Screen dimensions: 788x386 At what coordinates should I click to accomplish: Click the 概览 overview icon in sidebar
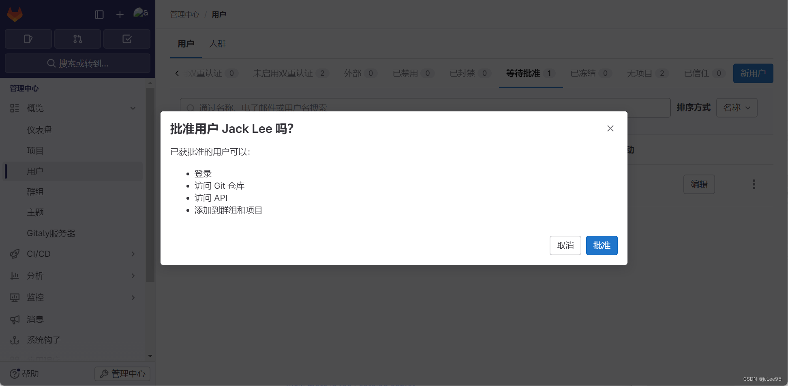[15, 108]
